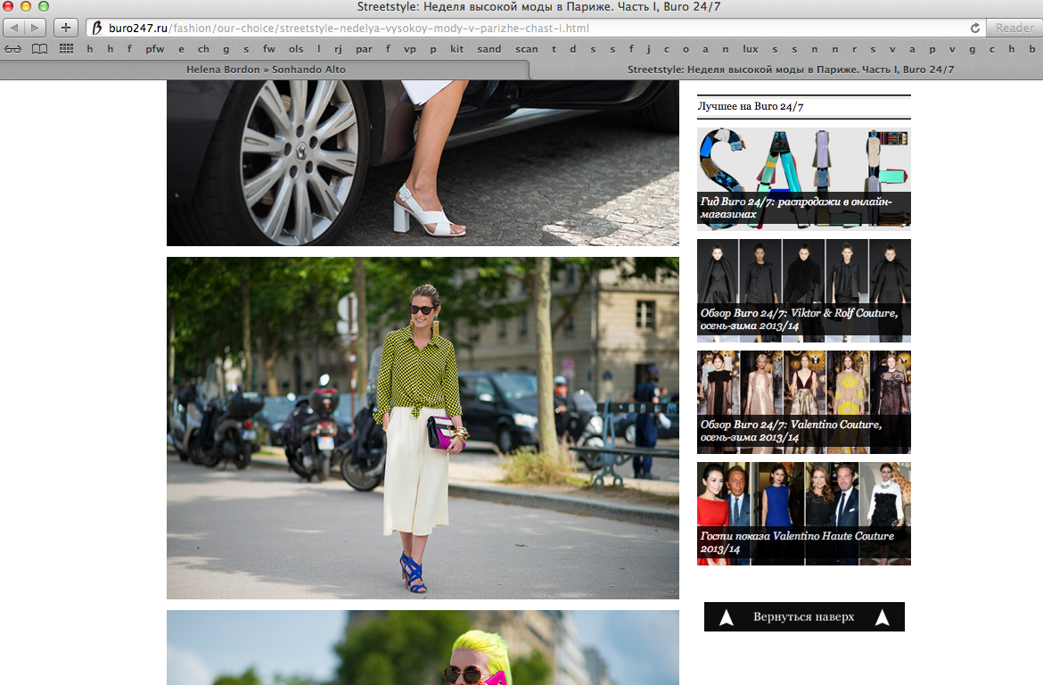This screenshot has height=685, width=1043.
Task: Open the Reading List glasses icon
Action: 13,49
